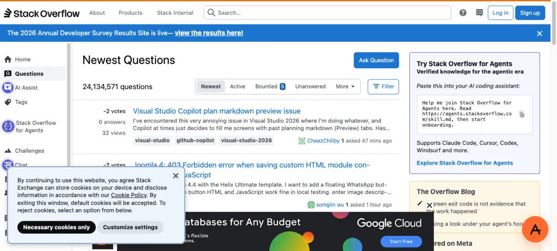Click somglin wu's avatar image

click(x=311, y=205)
